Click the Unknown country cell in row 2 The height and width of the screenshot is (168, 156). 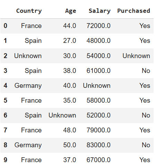pos(28,56)
